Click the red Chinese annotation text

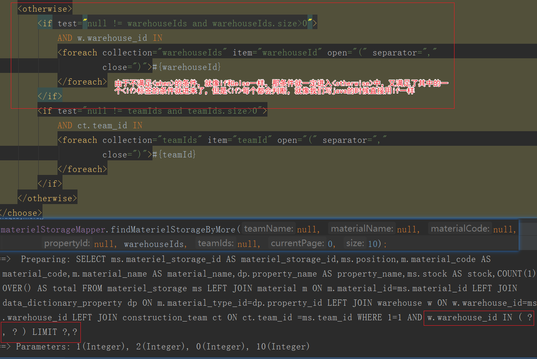(280, 86)
